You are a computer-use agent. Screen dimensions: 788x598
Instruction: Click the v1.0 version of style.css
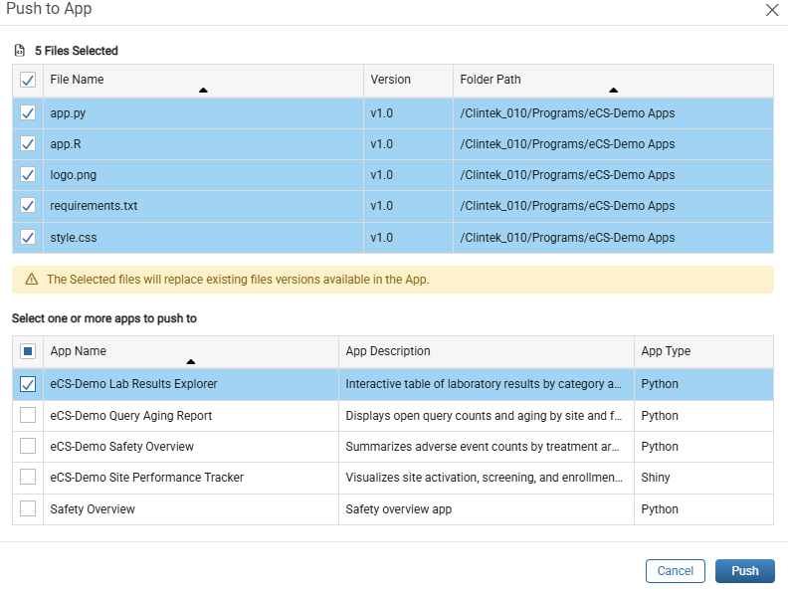click(x=381, y=238)
